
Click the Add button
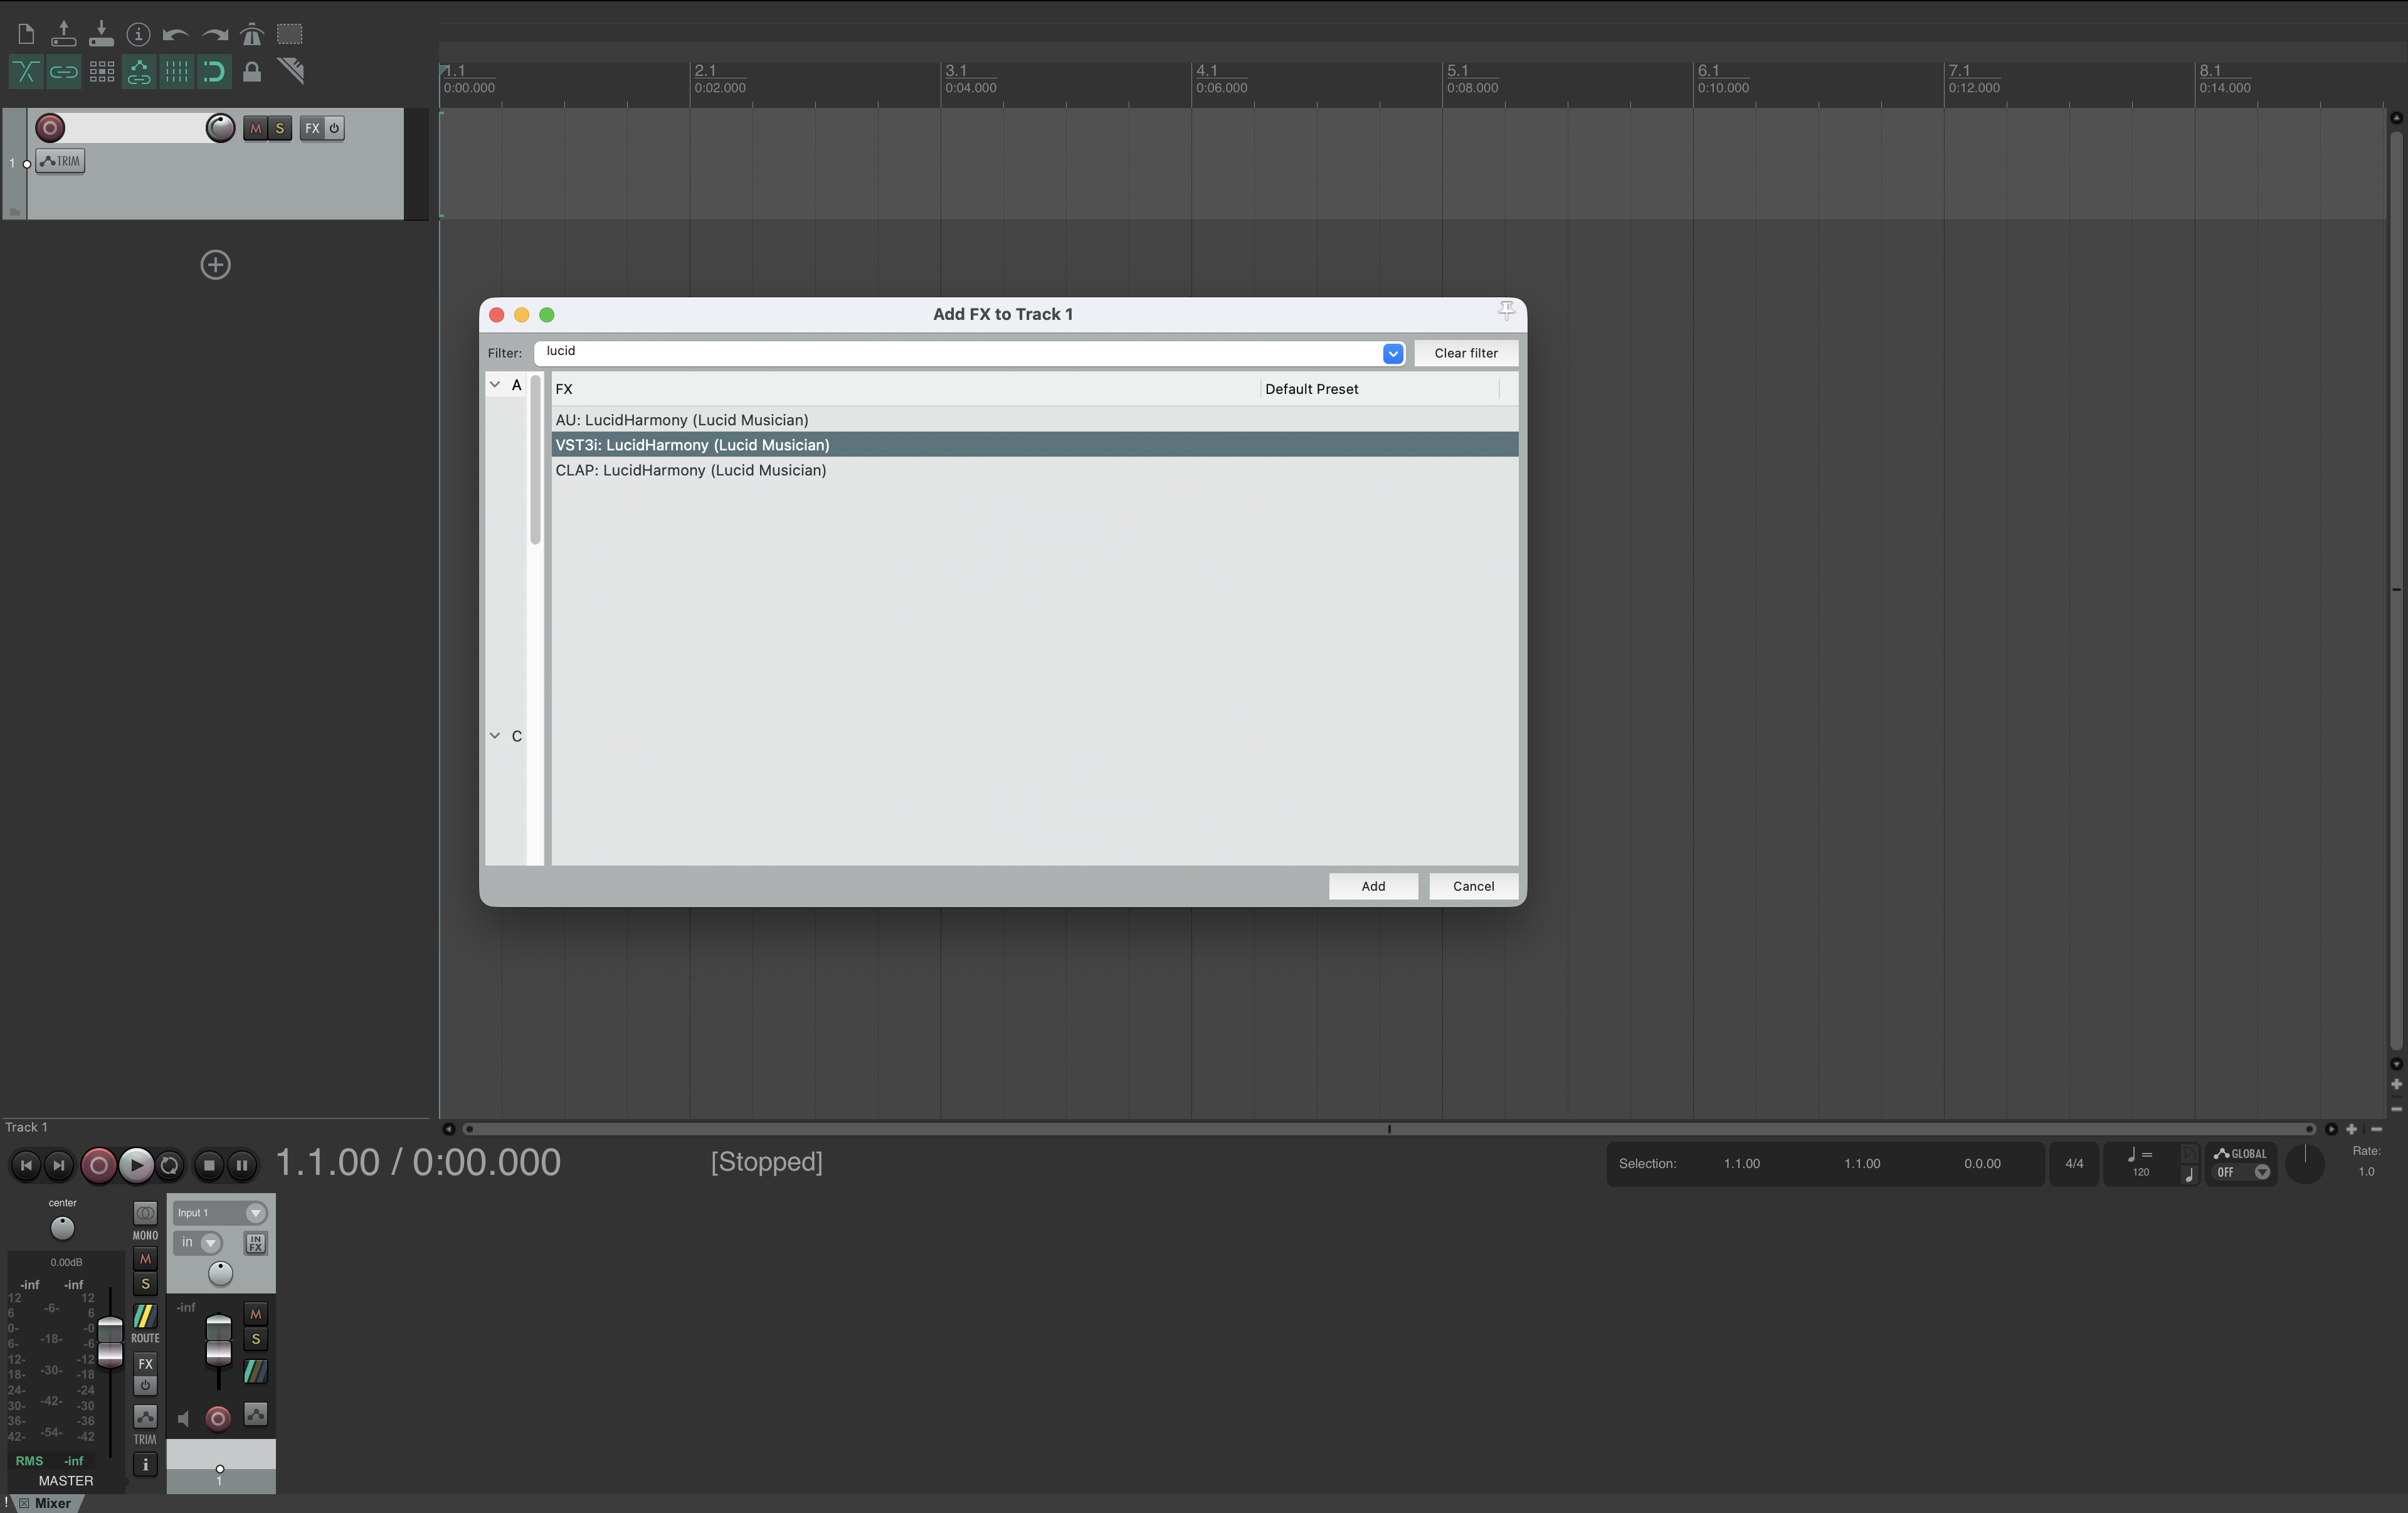point(1373,887)
